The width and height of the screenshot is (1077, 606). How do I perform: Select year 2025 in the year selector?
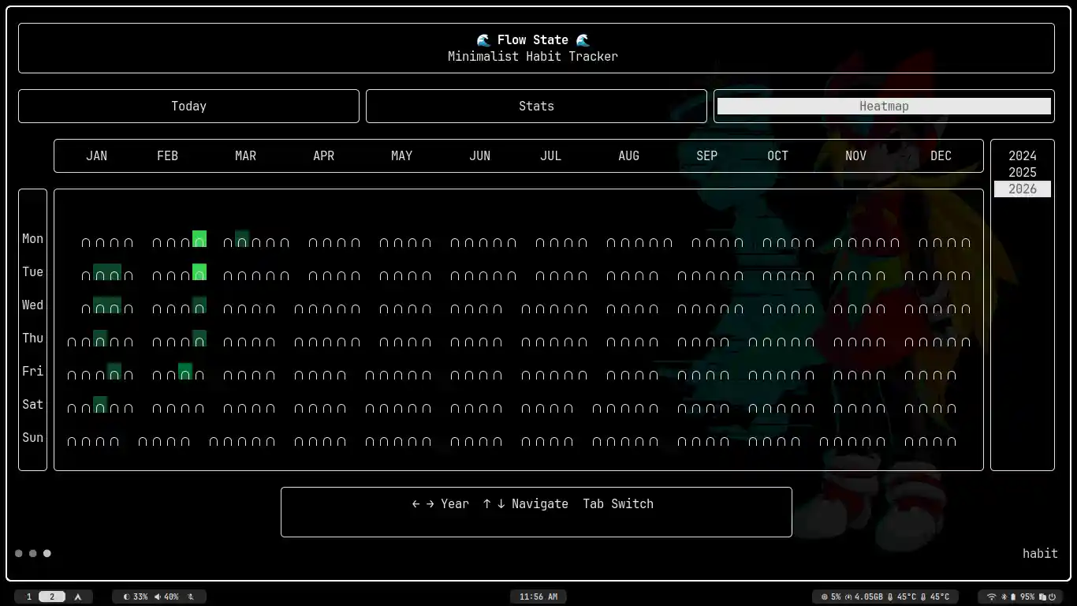pos(1022,172)
